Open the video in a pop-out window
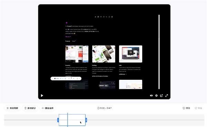 (x=161, y=96)
